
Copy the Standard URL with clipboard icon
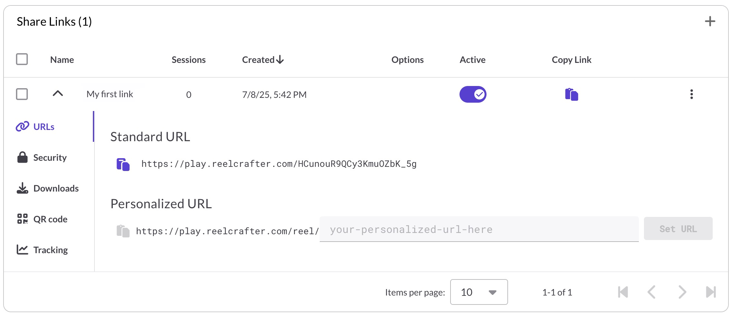coord(123,164)
